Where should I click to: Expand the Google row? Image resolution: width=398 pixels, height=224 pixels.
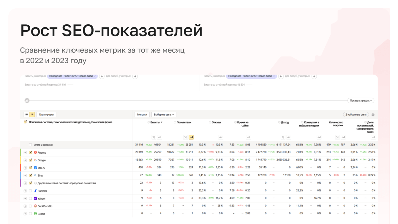[x=25, y=160]
